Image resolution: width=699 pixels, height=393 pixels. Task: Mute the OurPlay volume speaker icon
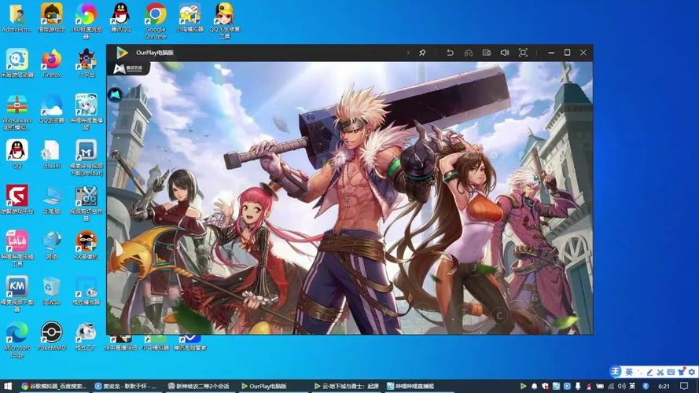coord(505,53)
